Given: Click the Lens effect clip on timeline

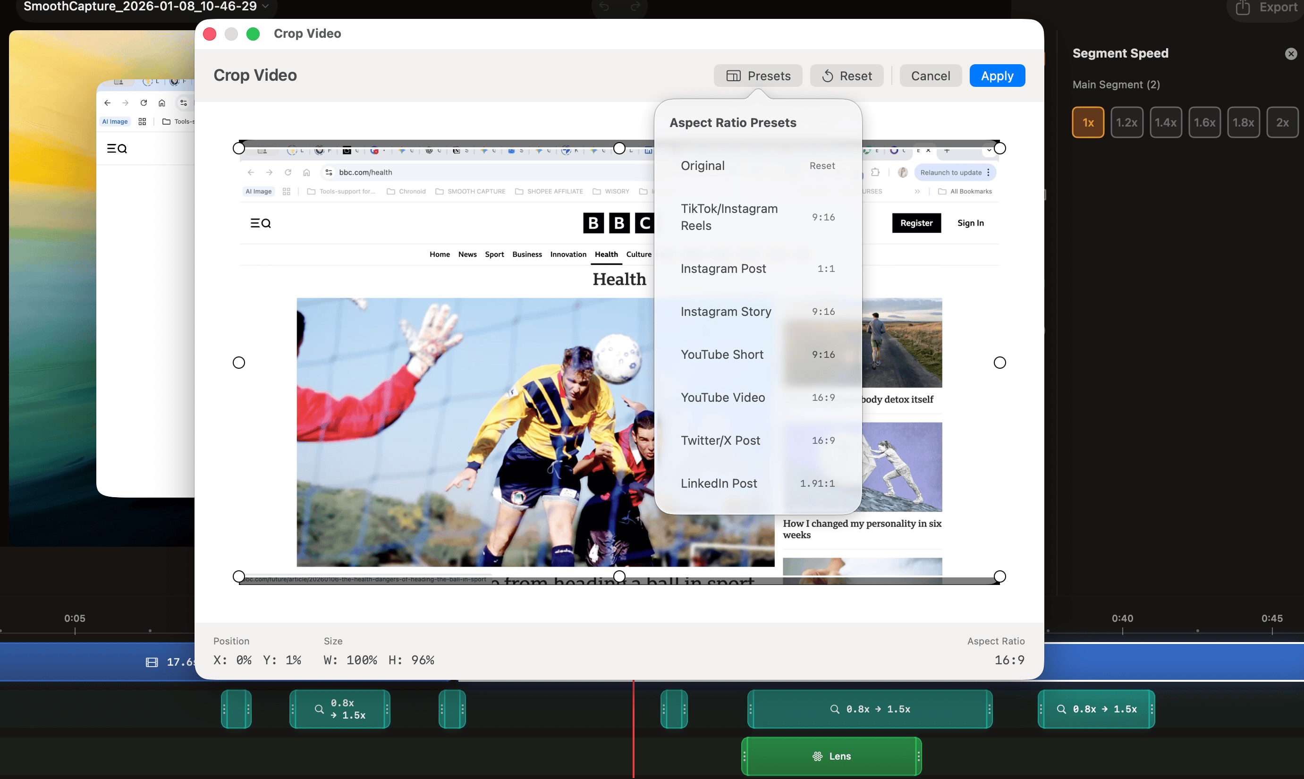Looking at the screenshot, I should tap(831, 756).
